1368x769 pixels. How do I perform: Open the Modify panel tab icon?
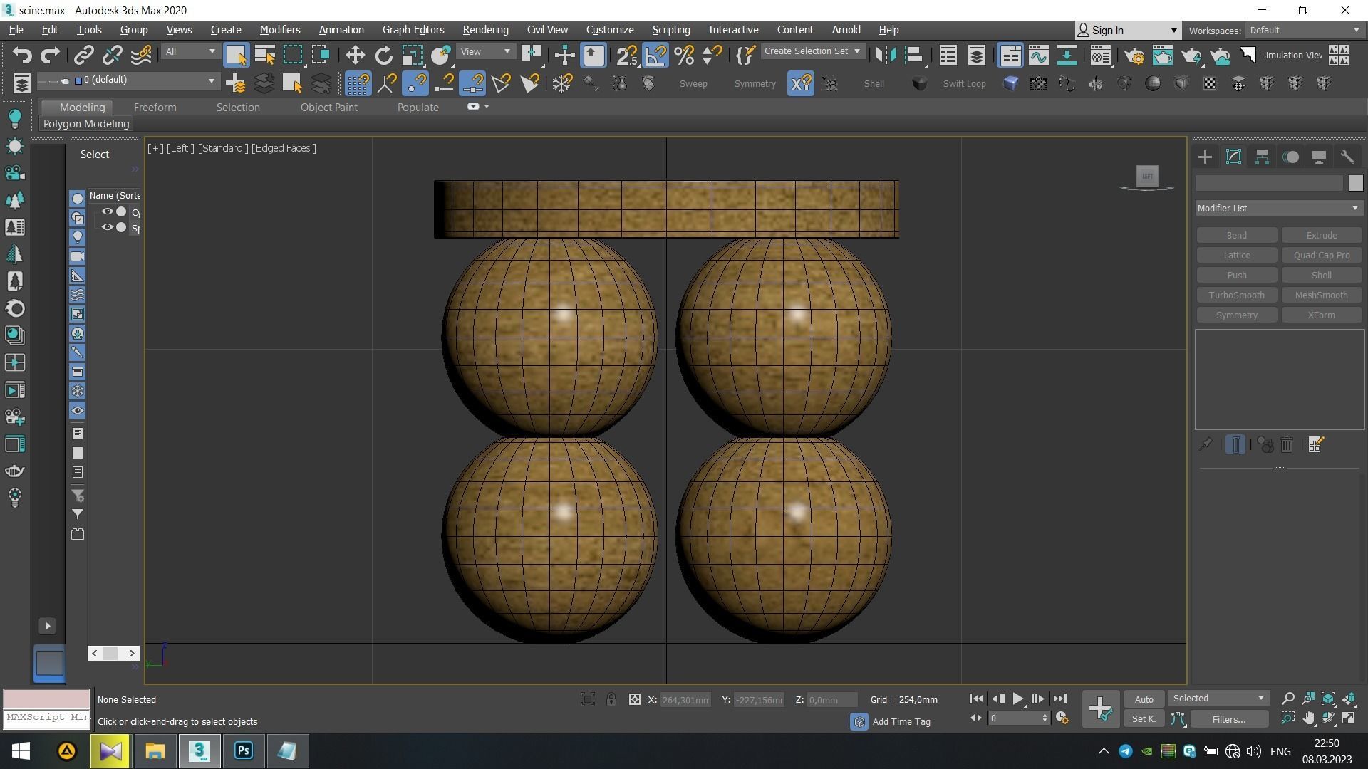tap(1233, 157)
